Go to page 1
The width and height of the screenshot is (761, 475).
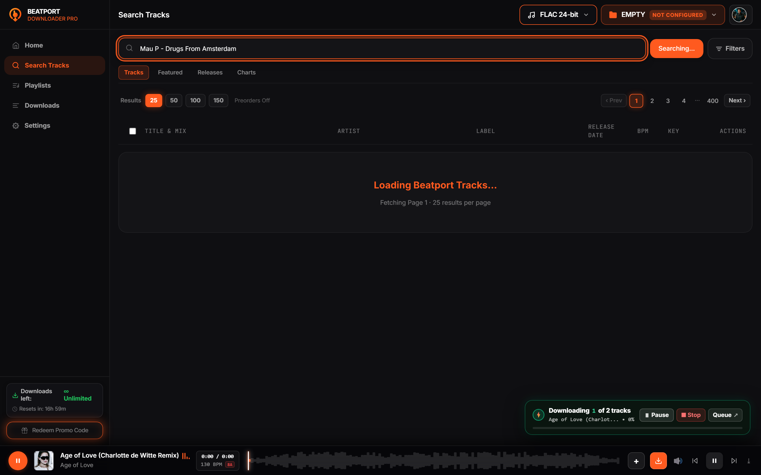click(636, 101)
